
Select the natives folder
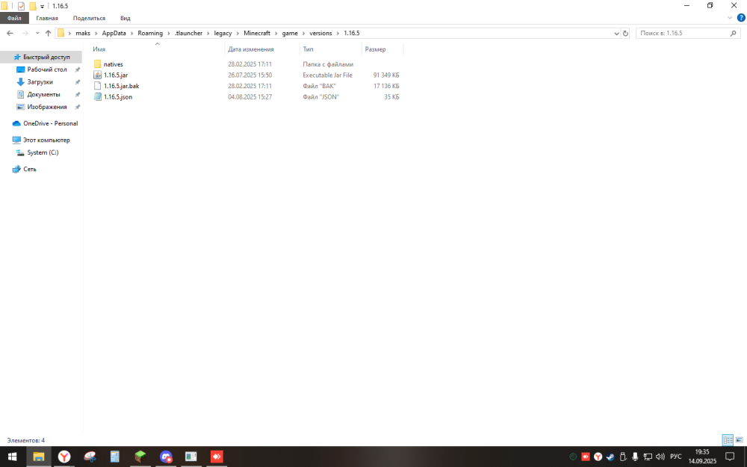coord(113,64)
